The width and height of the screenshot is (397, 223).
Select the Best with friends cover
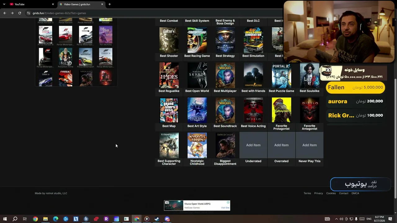coord(253,75)
